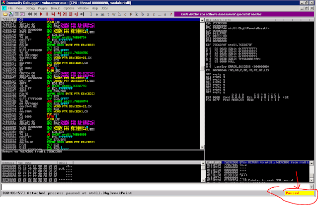Open run trace with the '...' button
This screenshot has height=205, width=318.
coord(159,14)
